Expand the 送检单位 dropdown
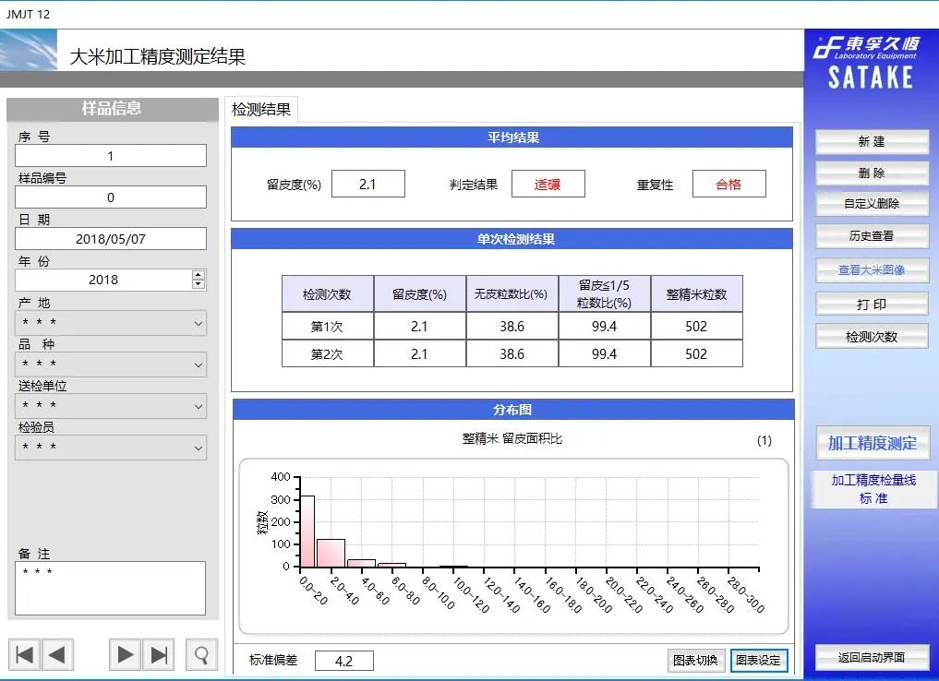 [x=199, y=407]
